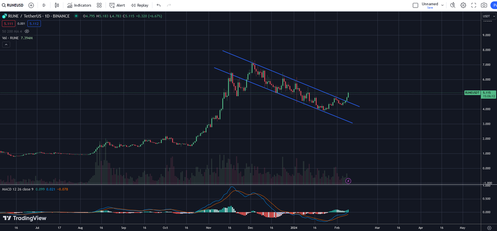Click the green market status dot
497x231 pixels.
point(76,16)
